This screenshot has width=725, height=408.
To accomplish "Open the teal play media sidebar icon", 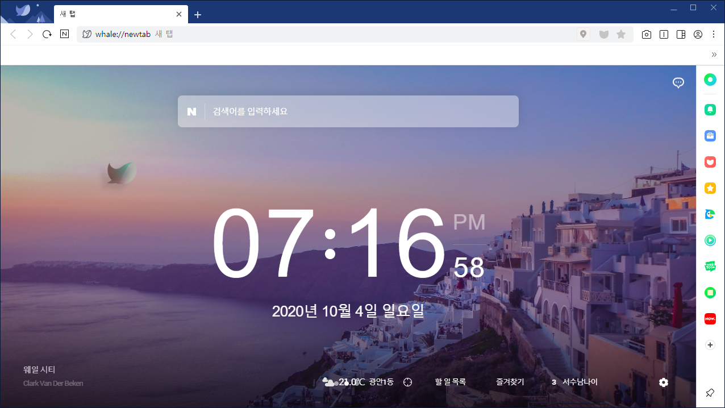I will tap(710, 240).
